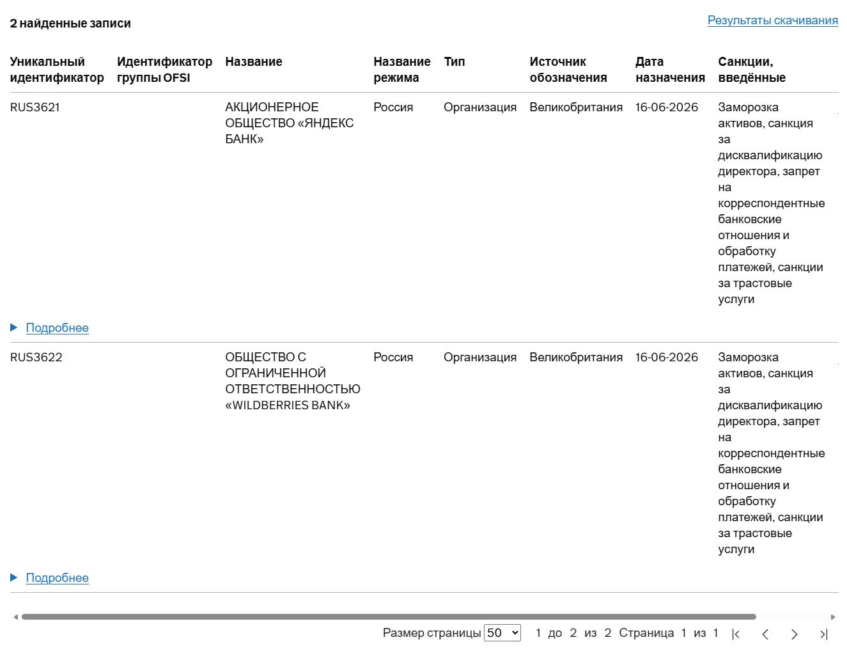Screen dimensions: 847x658
Task: Expand Подробнее under the RUS3621 record
Action: point(57,328)
